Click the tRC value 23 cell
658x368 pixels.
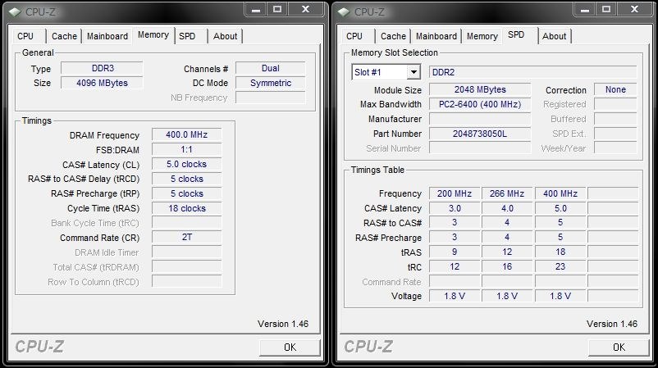(x=560, y=266)
